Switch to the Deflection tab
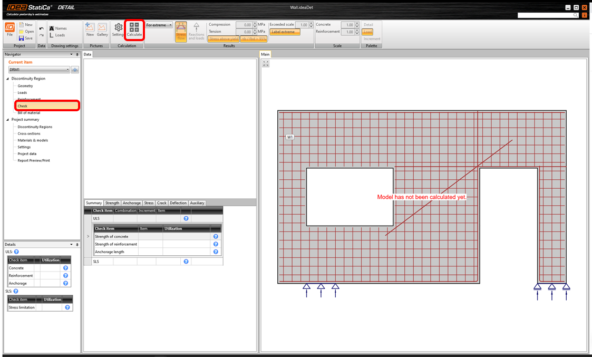592x357 pixels. 178,203
